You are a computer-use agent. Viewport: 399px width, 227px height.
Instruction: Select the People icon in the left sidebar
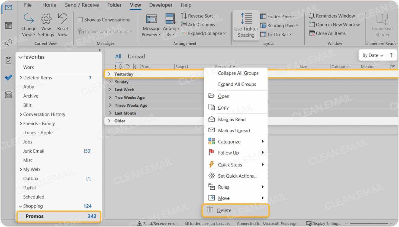8,43
